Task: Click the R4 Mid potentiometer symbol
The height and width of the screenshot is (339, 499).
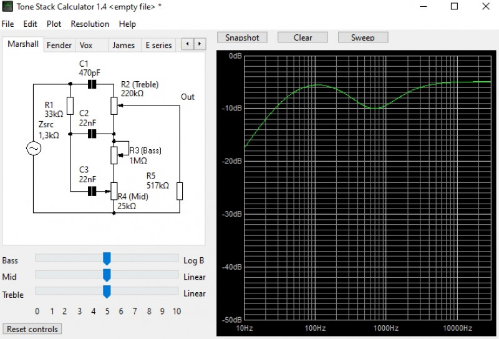Action: [x=114, y=191]
